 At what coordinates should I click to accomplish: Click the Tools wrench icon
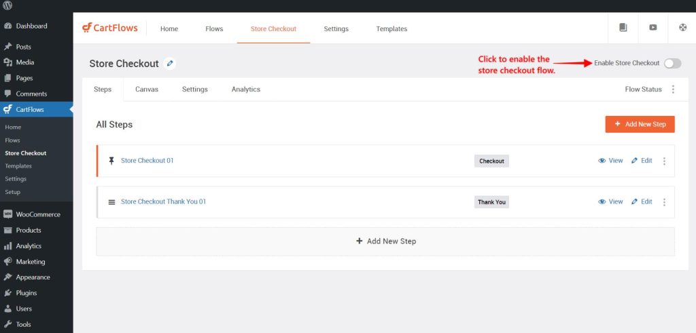tap(7, 325)
